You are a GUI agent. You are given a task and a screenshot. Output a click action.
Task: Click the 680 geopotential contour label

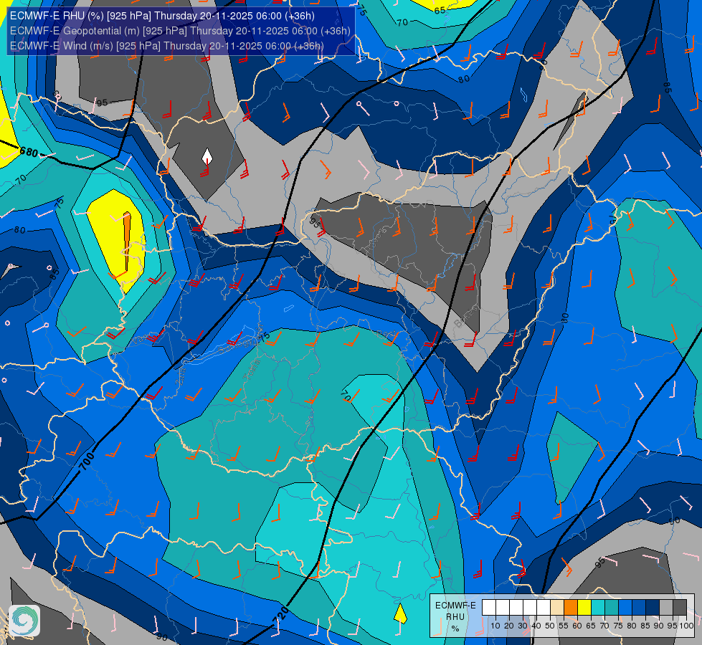pyautogui.click(x=29, y=152)
